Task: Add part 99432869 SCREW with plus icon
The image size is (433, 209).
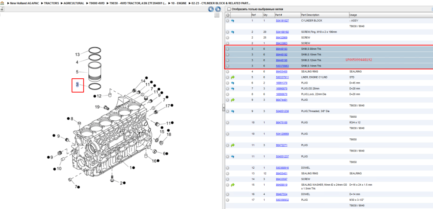Action: [x=228, y=38]
